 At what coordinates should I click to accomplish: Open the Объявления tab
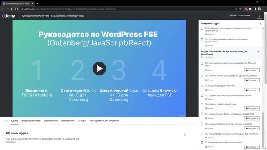click(68, 120)
